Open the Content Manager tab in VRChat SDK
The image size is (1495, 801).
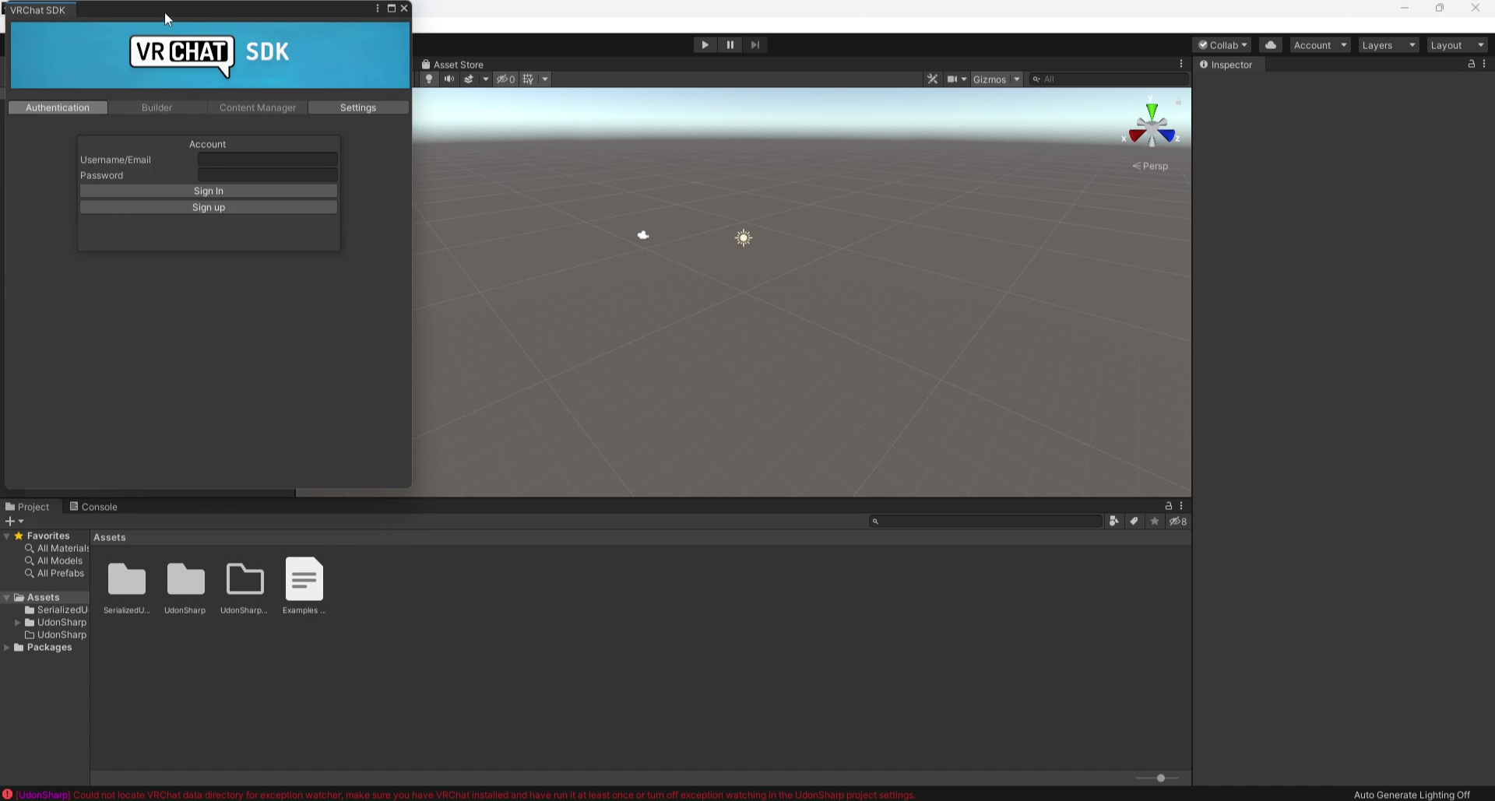(x=258, y=107)
